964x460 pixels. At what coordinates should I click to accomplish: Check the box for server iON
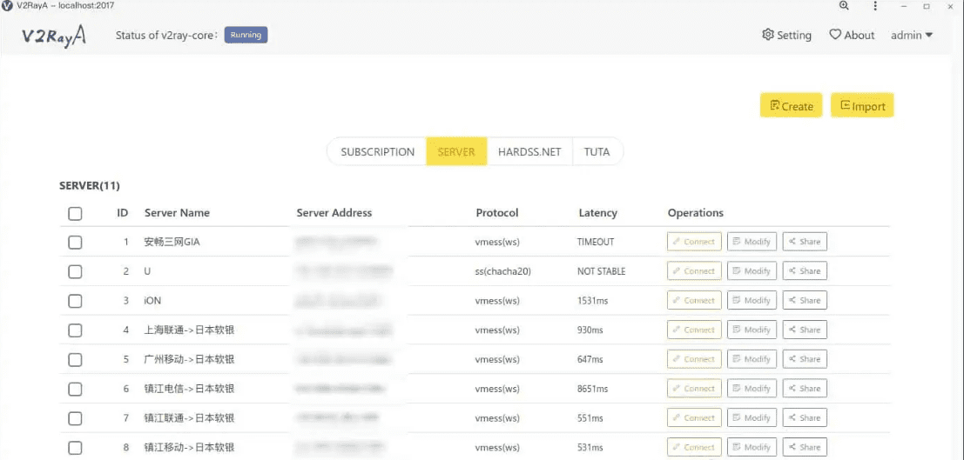pos(75,301)
